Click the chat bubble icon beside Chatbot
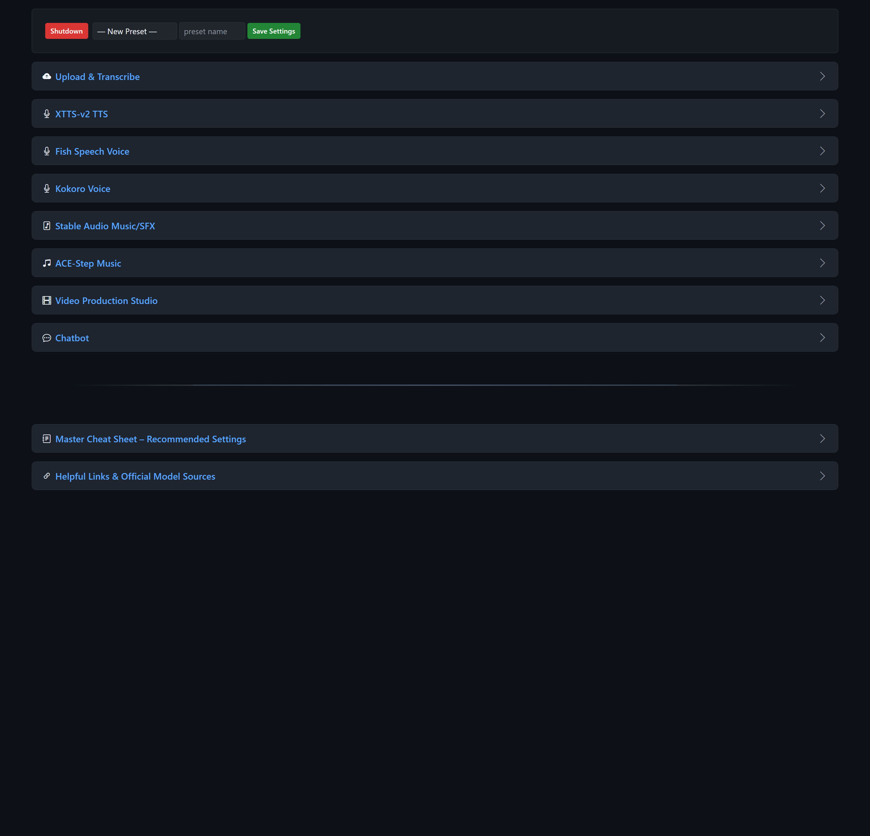The image size is (870, 836). coord(46,338)
